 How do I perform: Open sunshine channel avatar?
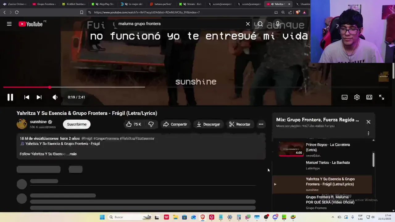(22, 124)
